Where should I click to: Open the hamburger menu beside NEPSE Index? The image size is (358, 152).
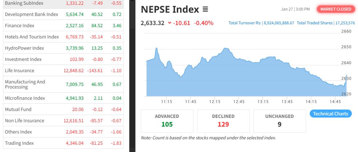coord(205,9)
